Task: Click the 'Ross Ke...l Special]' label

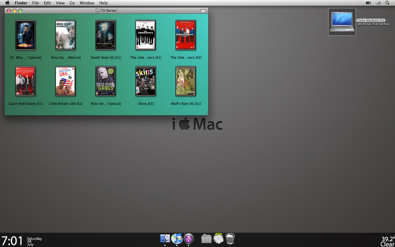Action: tap(106, 104)
